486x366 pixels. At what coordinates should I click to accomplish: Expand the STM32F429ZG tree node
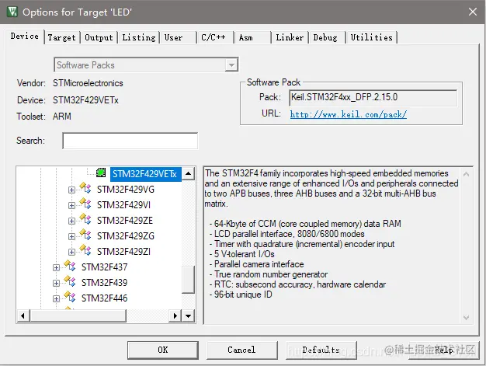pos(71,236)
